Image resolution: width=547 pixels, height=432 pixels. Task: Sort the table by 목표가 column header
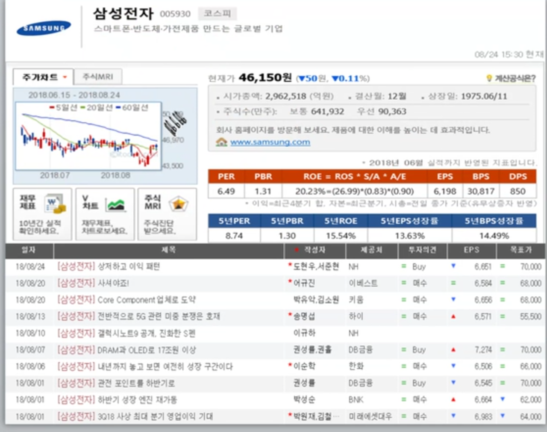pyautogui.click(x=521, y=250)
